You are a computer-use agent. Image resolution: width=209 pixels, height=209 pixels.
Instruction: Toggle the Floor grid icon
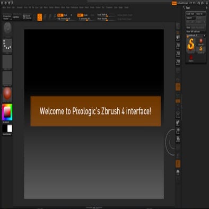(x=178, y=79)
